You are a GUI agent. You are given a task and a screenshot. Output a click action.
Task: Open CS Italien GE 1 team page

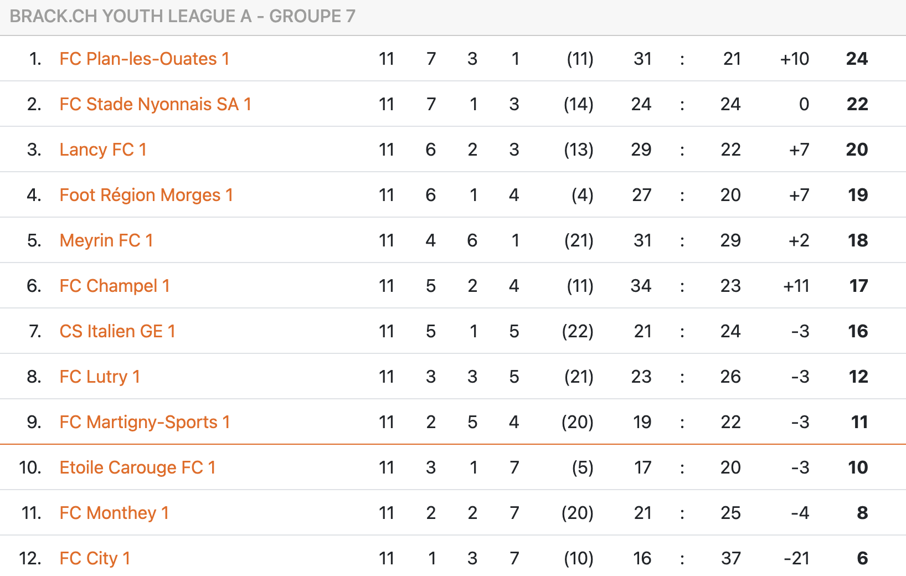click(x=117, y=331)
